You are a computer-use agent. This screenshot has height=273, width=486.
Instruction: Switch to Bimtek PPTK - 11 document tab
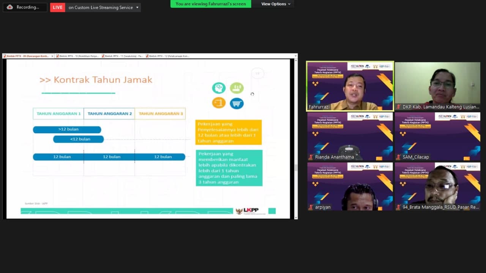122,56
